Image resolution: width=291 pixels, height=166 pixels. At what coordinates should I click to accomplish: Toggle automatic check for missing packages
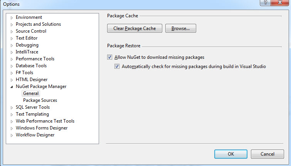tap(117, 66)
